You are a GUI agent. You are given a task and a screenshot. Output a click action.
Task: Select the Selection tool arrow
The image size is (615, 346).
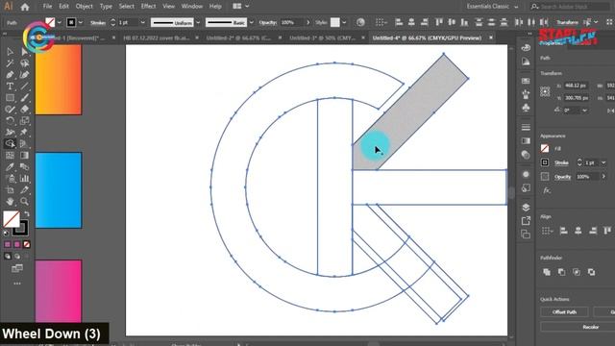(x=10, y=52)
